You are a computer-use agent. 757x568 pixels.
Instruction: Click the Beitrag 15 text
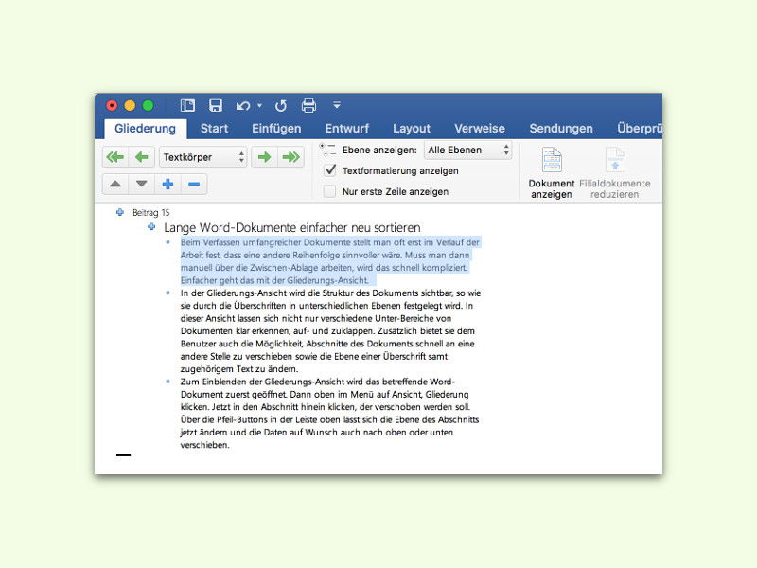pos(151,212)
